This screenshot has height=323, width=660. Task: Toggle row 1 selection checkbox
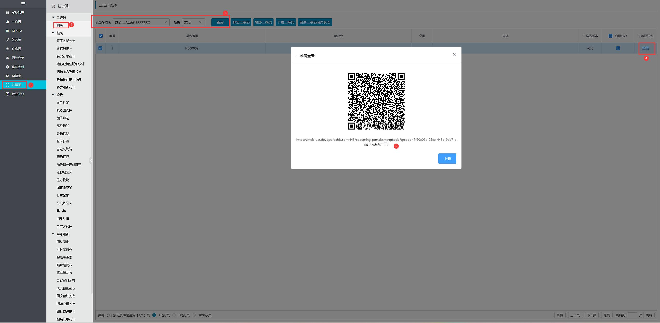[100, 48]
